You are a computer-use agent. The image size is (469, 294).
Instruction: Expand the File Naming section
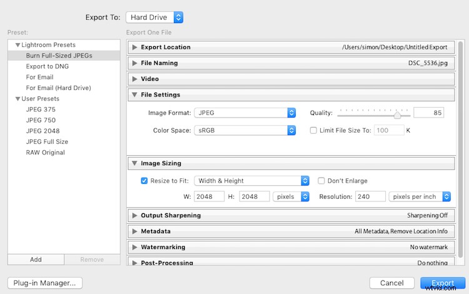(134, 63)
